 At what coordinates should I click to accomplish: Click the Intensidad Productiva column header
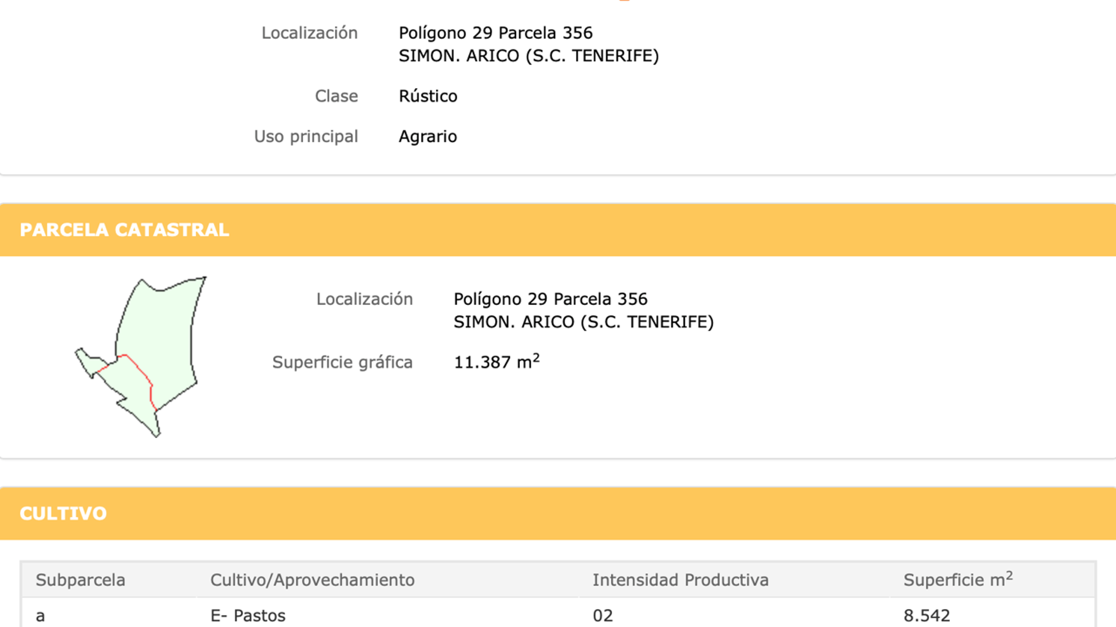coord(681,580)
